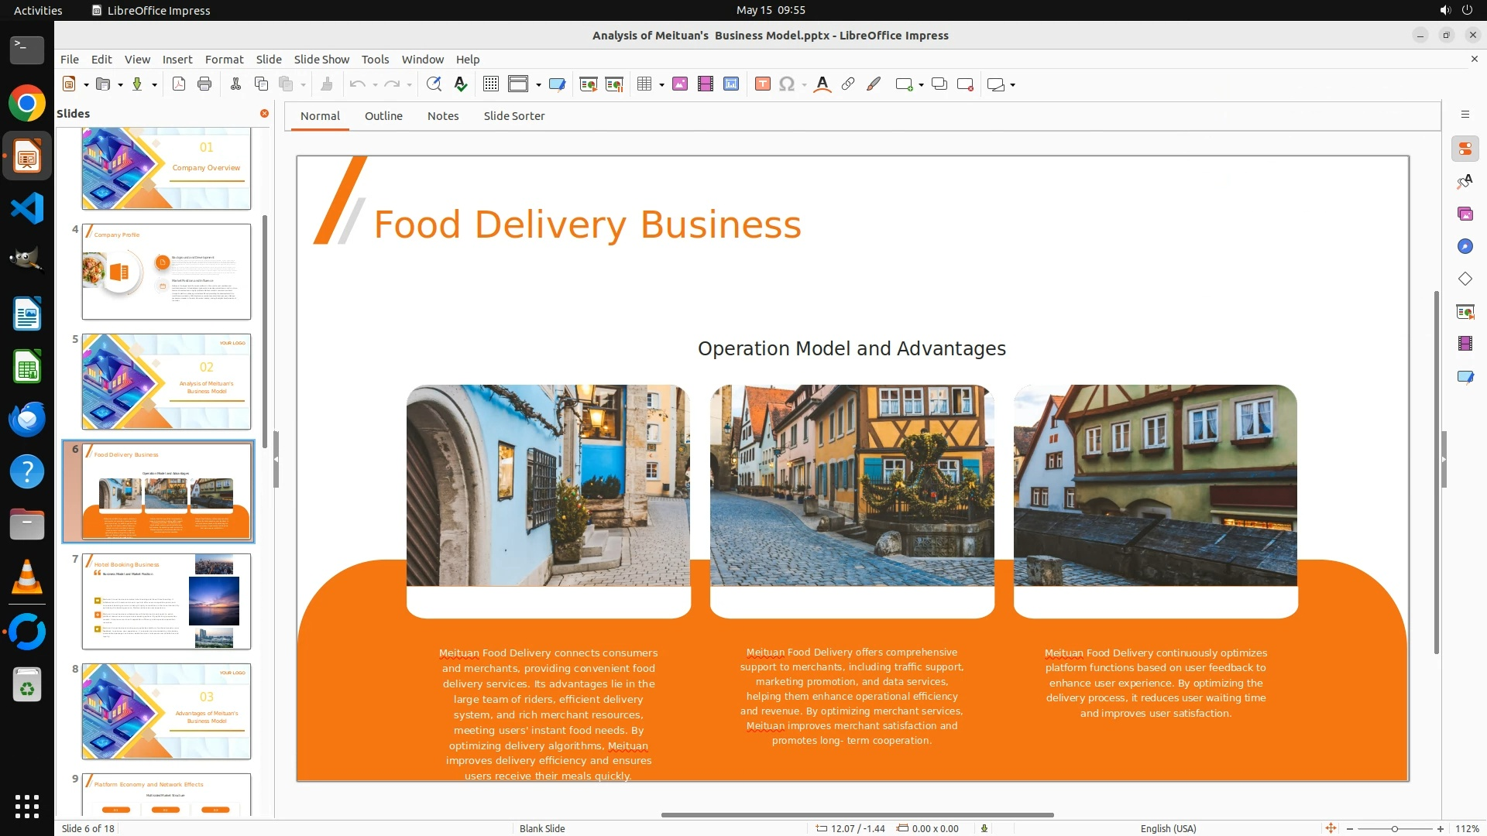Open the sidebar Properties deck

pyautogui.click(x=1465, y=149)
